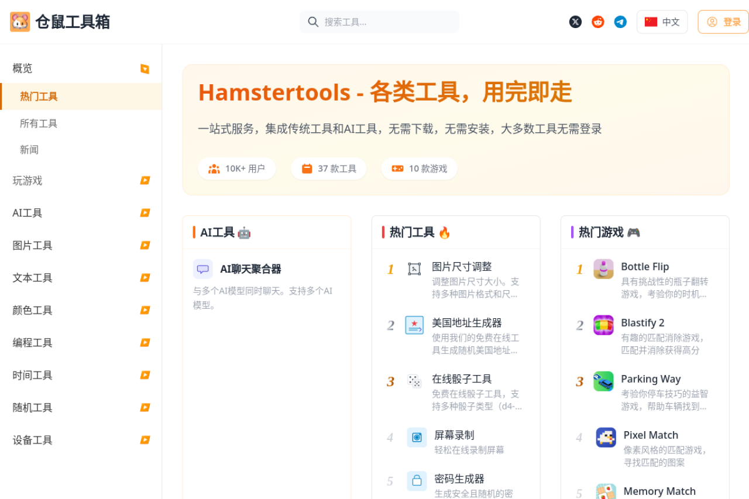Click the 37 款工具 badge text
Screen dimensions: 749x499
tap(337, 168)
